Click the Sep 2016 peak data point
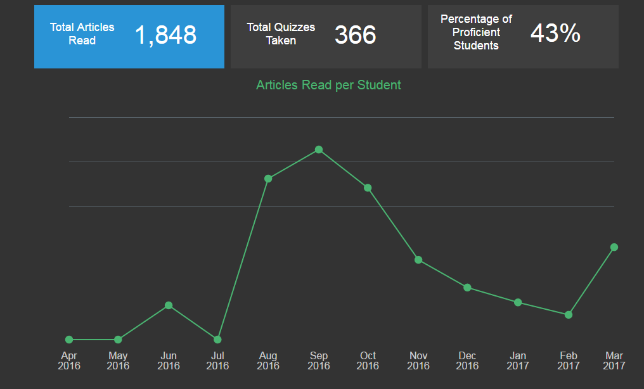This screenshot has width=644, height=389. click(319, 150)
